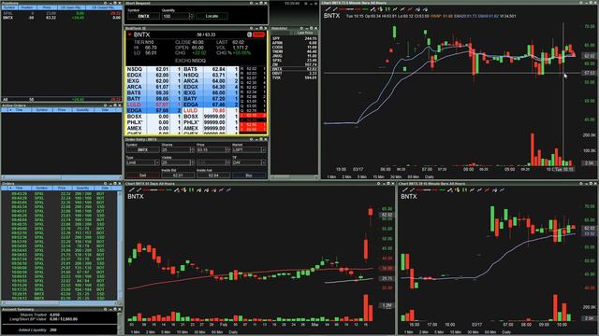Switch top chart to 15 Min timeframe

(378, 176)
